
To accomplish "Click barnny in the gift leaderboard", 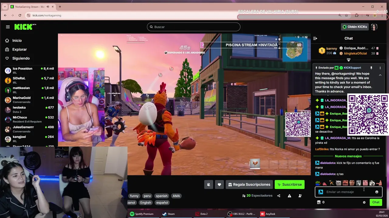I will 332,48.
